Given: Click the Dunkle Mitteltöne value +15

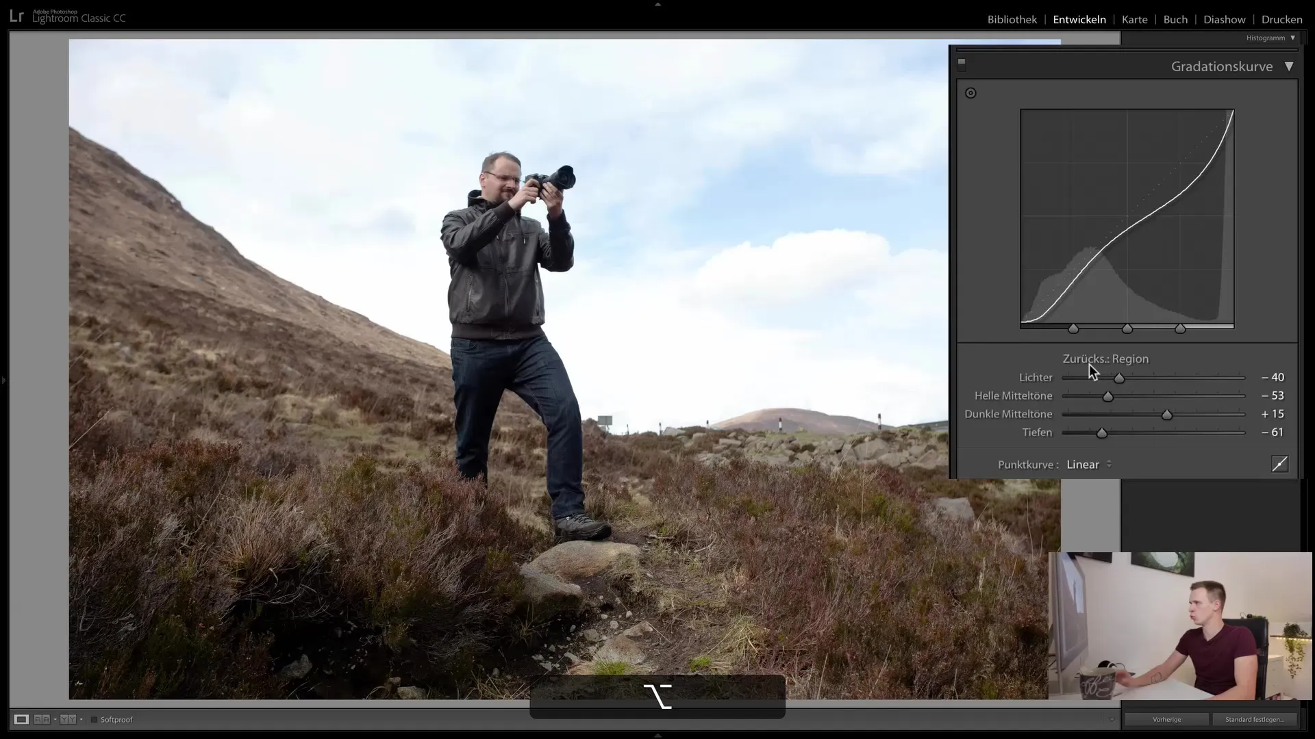Looking at the screenshot, I should [x=1273, y=414].
